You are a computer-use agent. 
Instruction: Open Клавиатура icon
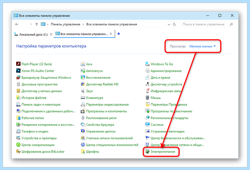(x=83, y=97)
